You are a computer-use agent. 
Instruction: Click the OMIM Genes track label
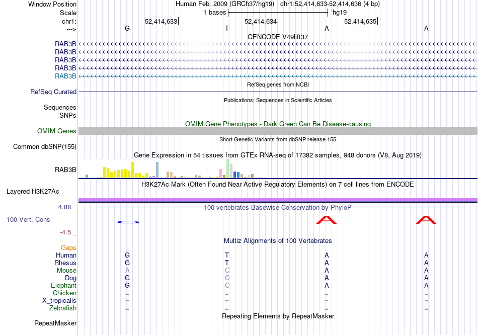(x=56, y=131)
